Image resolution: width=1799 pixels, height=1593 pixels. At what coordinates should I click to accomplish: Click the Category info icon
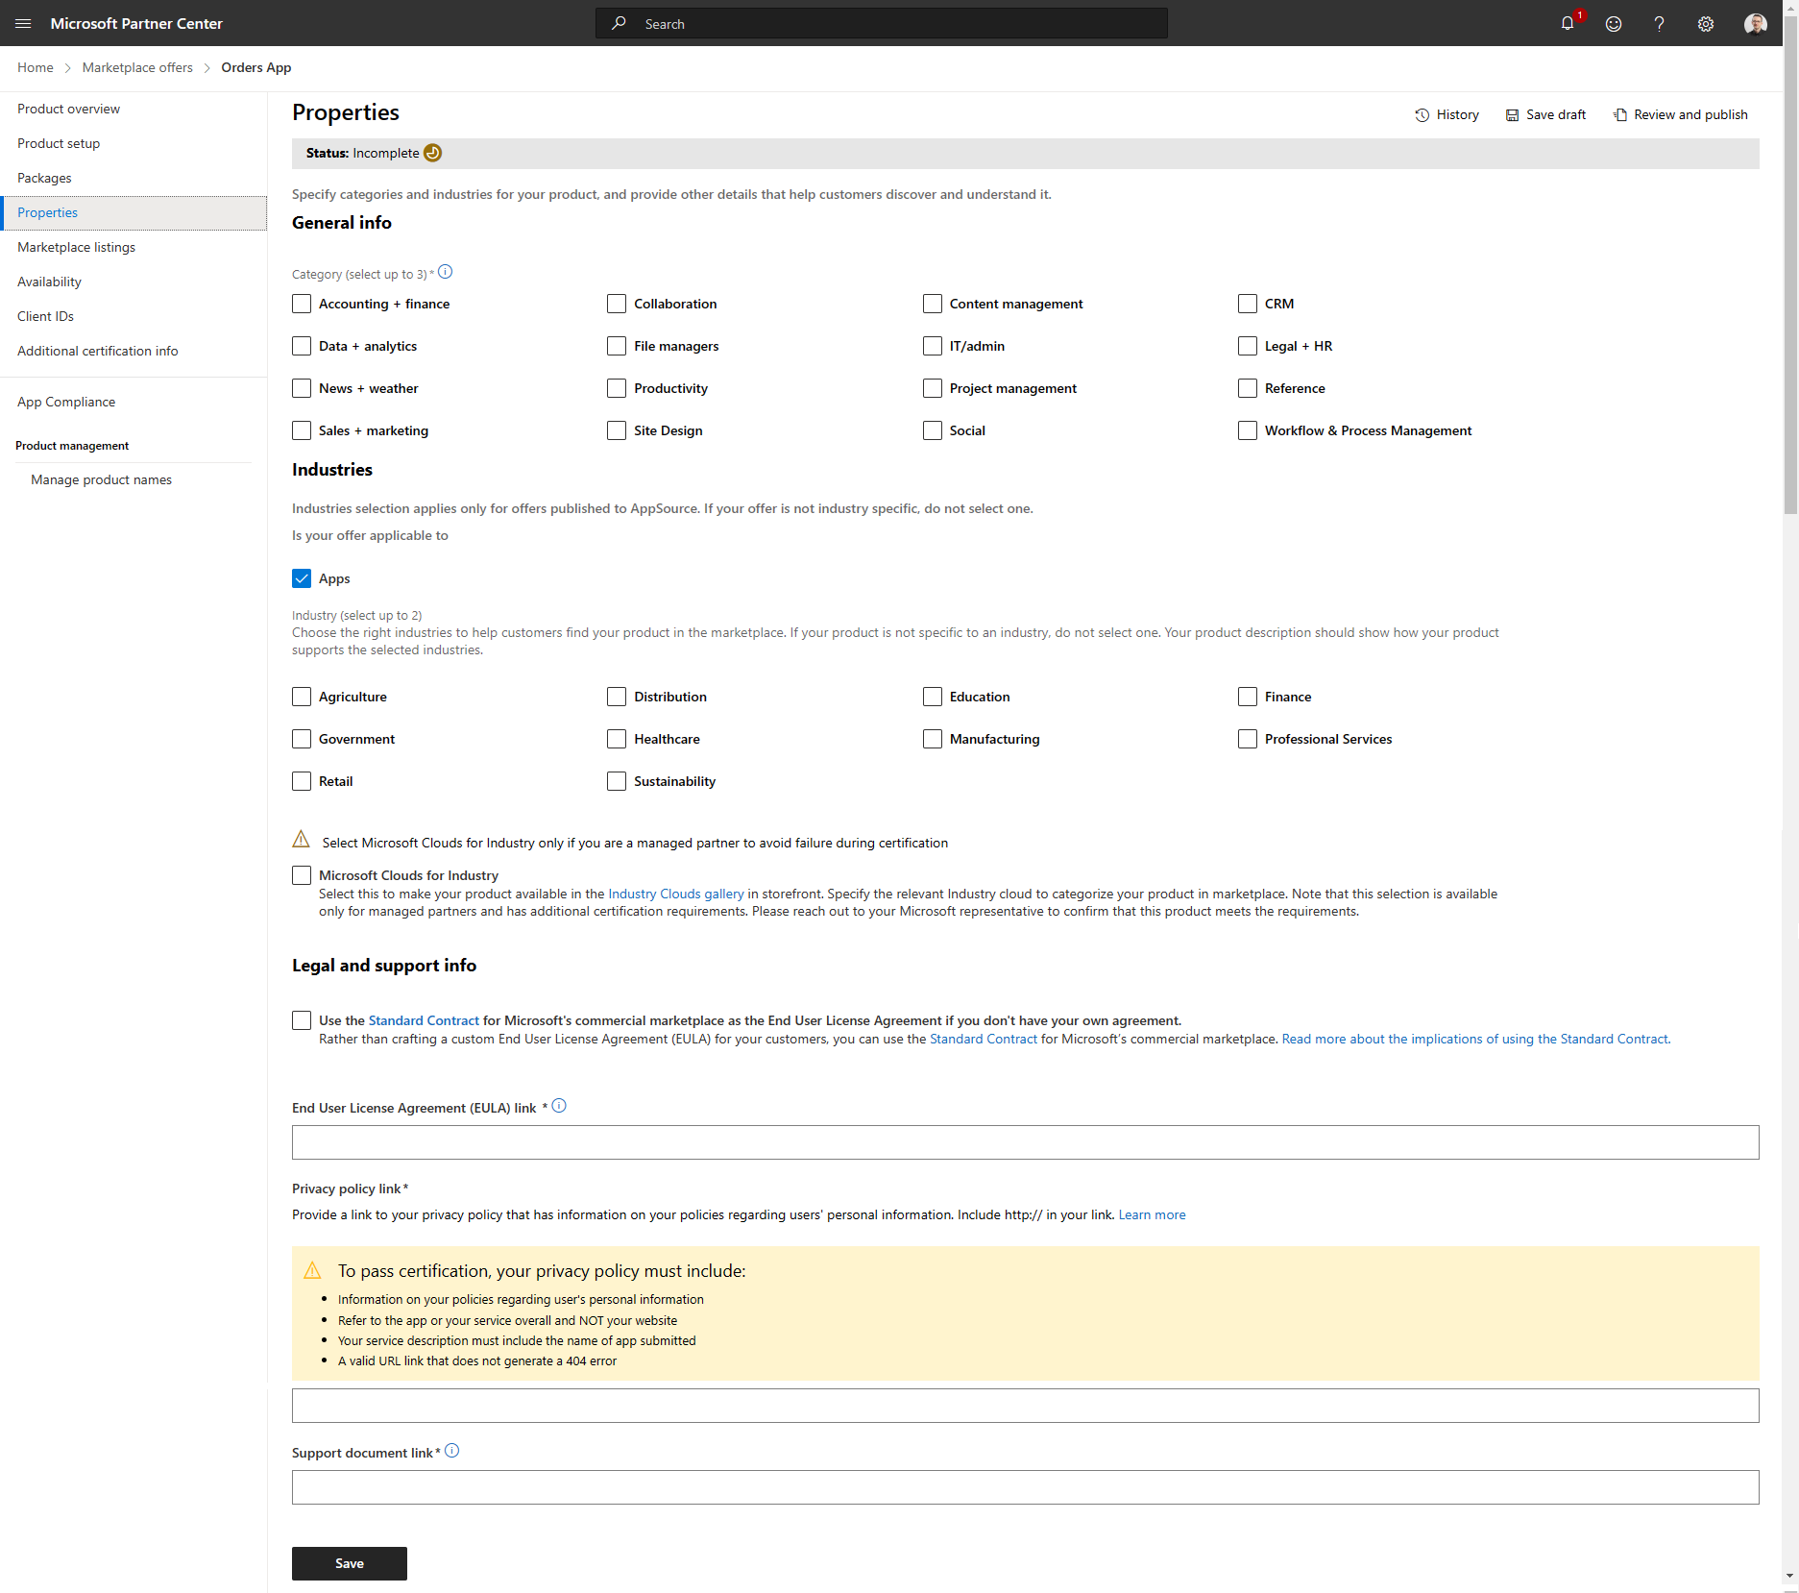click(x=446, y=272)
